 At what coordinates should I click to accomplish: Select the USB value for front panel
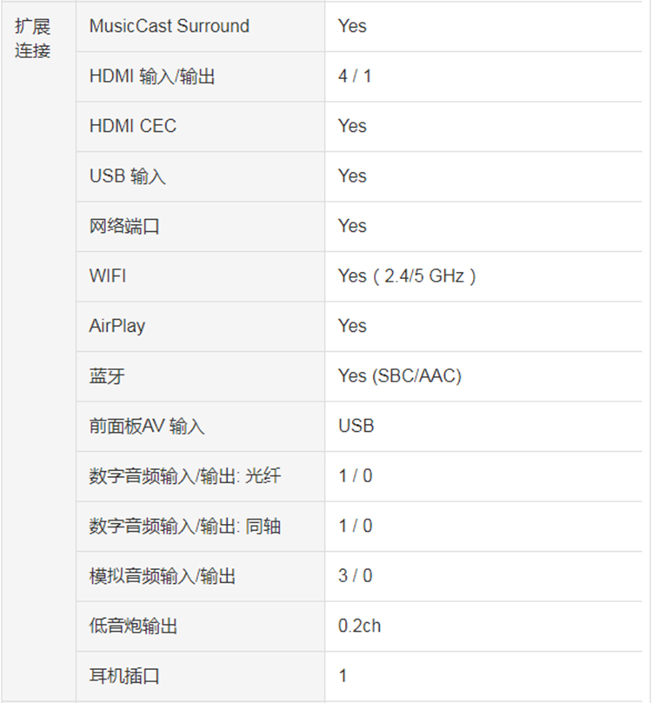coord(356,426)
